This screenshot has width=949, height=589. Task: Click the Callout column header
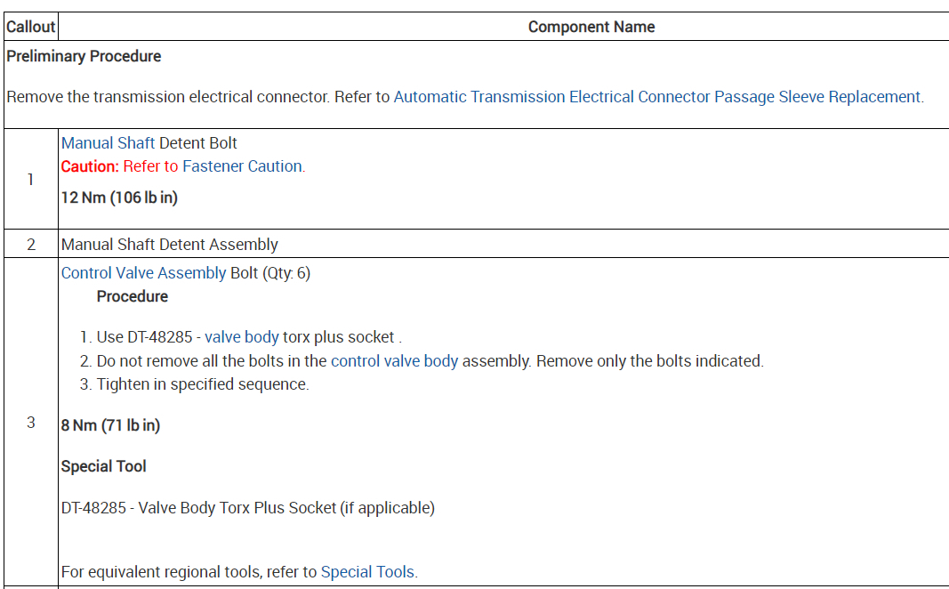pyautogui.click(x=30, y=27)
